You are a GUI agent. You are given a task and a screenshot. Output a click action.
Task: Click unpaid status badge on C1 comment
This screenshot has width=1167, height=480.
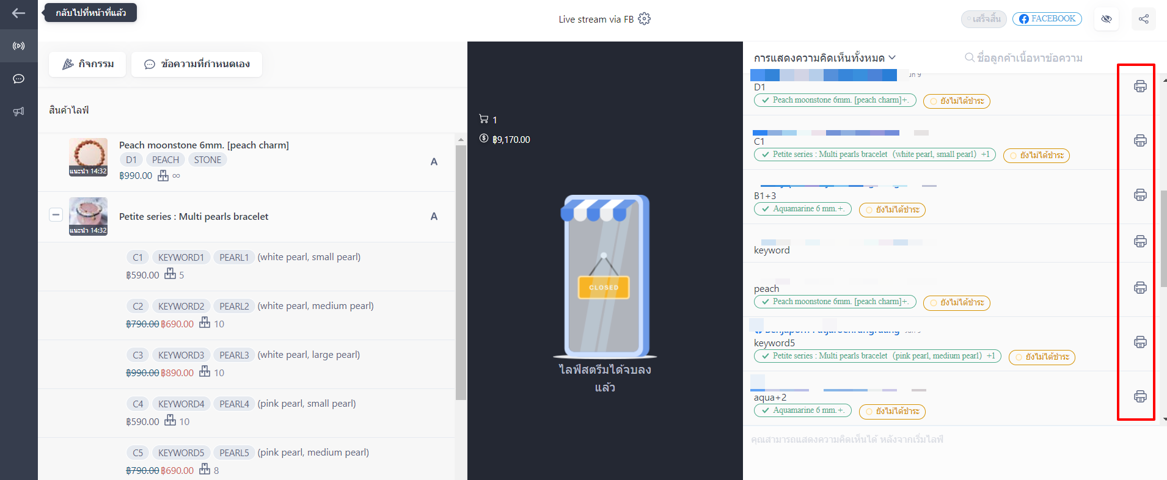1036,156
